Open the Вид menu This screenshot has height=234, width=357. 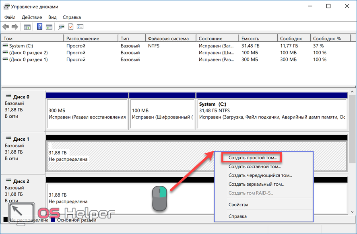52,17
